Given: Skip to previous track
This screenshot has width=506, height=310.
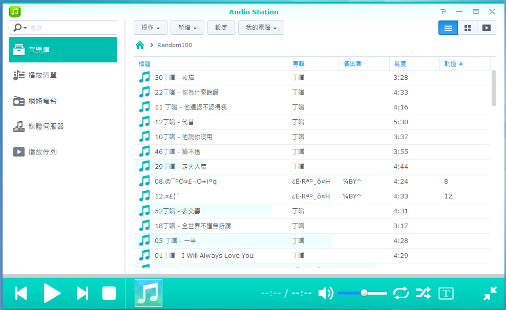Looking at the screenshot, I should click(21, 293).
